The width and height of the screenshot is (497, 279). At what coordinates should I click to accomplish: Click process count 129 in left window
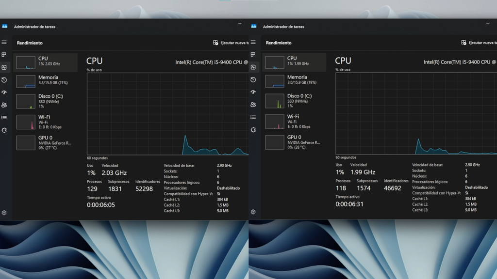92,189
